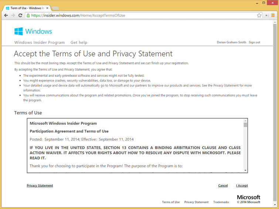Click the address bar URL field

click(x=143, y=16)
